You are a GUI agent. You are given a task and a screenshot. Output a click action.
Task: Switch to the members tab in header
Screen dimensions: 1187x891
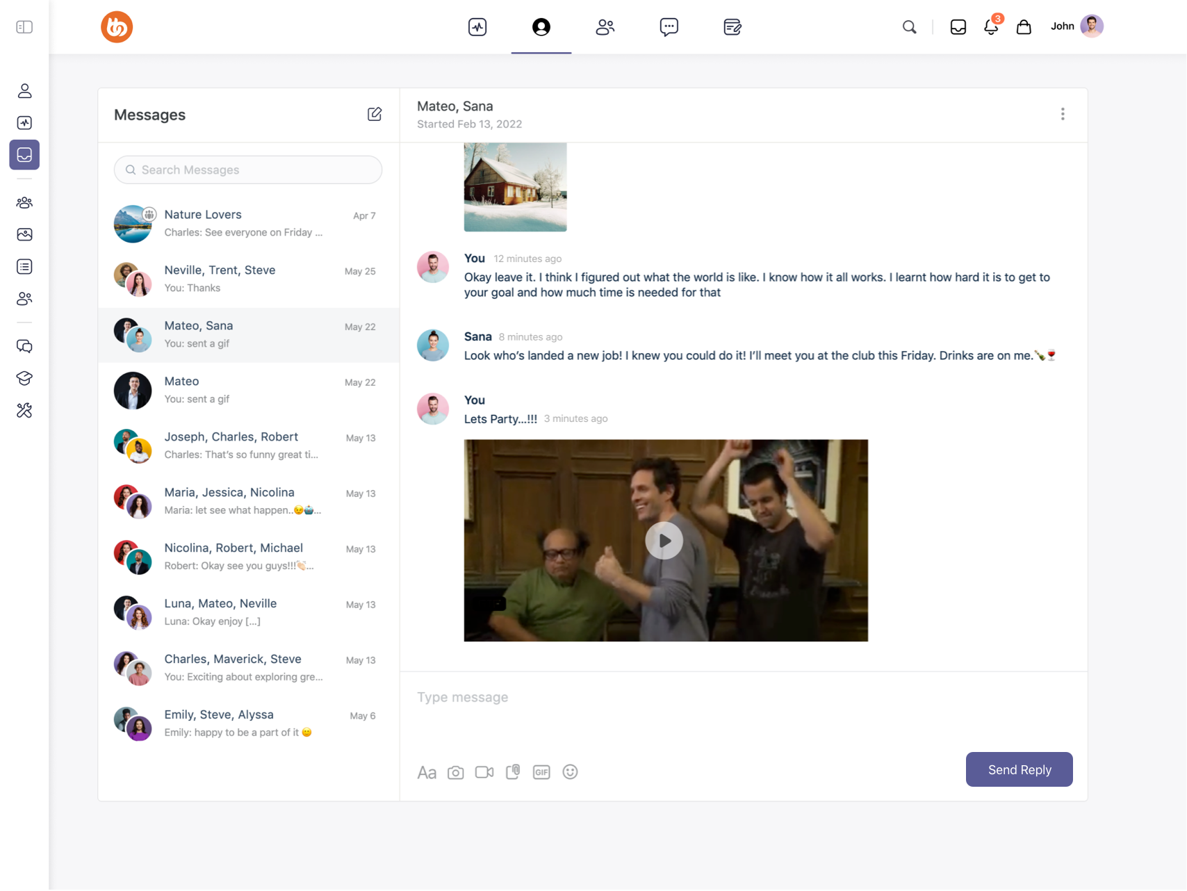coord(605,27)
